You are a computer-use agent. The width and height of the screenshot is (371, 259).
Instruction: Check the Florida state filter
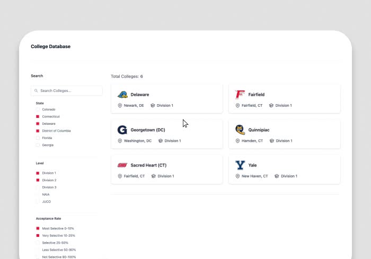tap(38, 138)
